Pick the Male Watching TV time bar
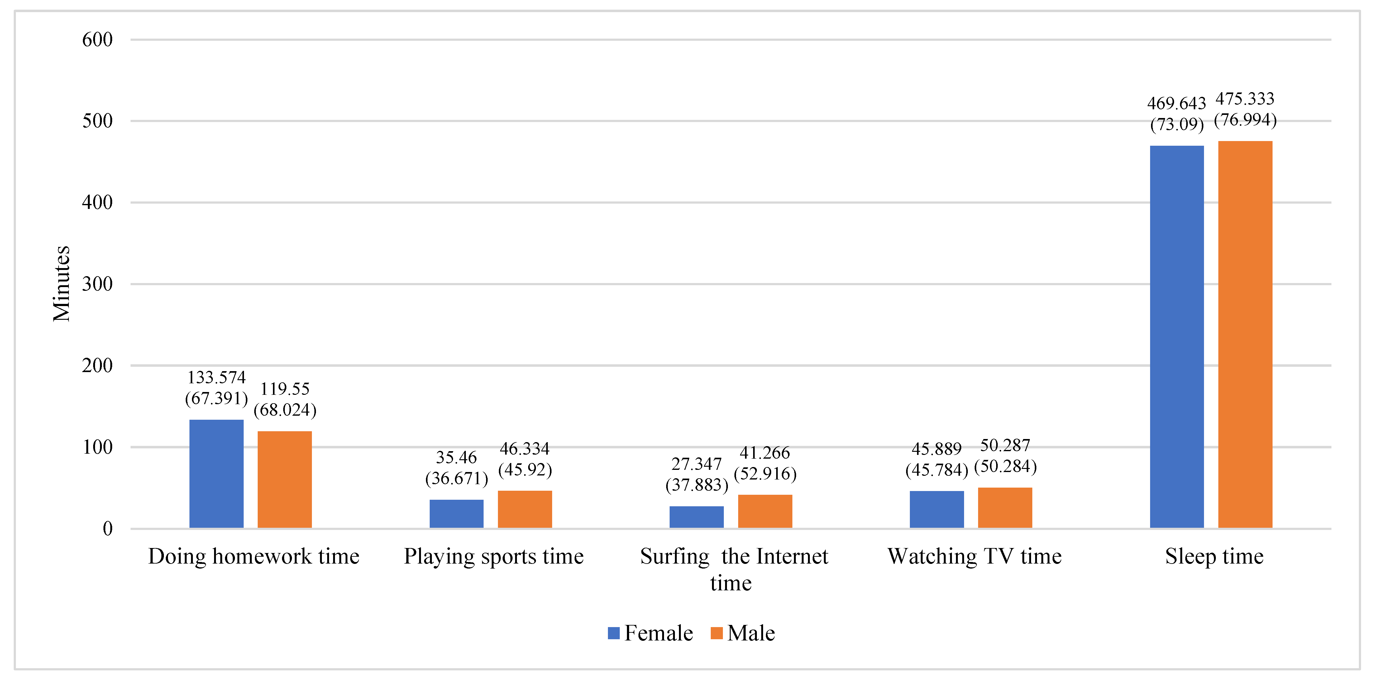The image size is (1376, 685). click(1005, 508)
